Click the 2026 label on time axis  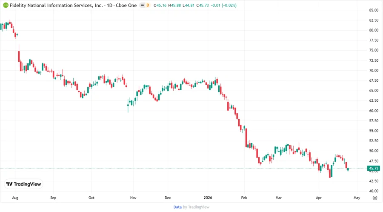pos(208,198)
